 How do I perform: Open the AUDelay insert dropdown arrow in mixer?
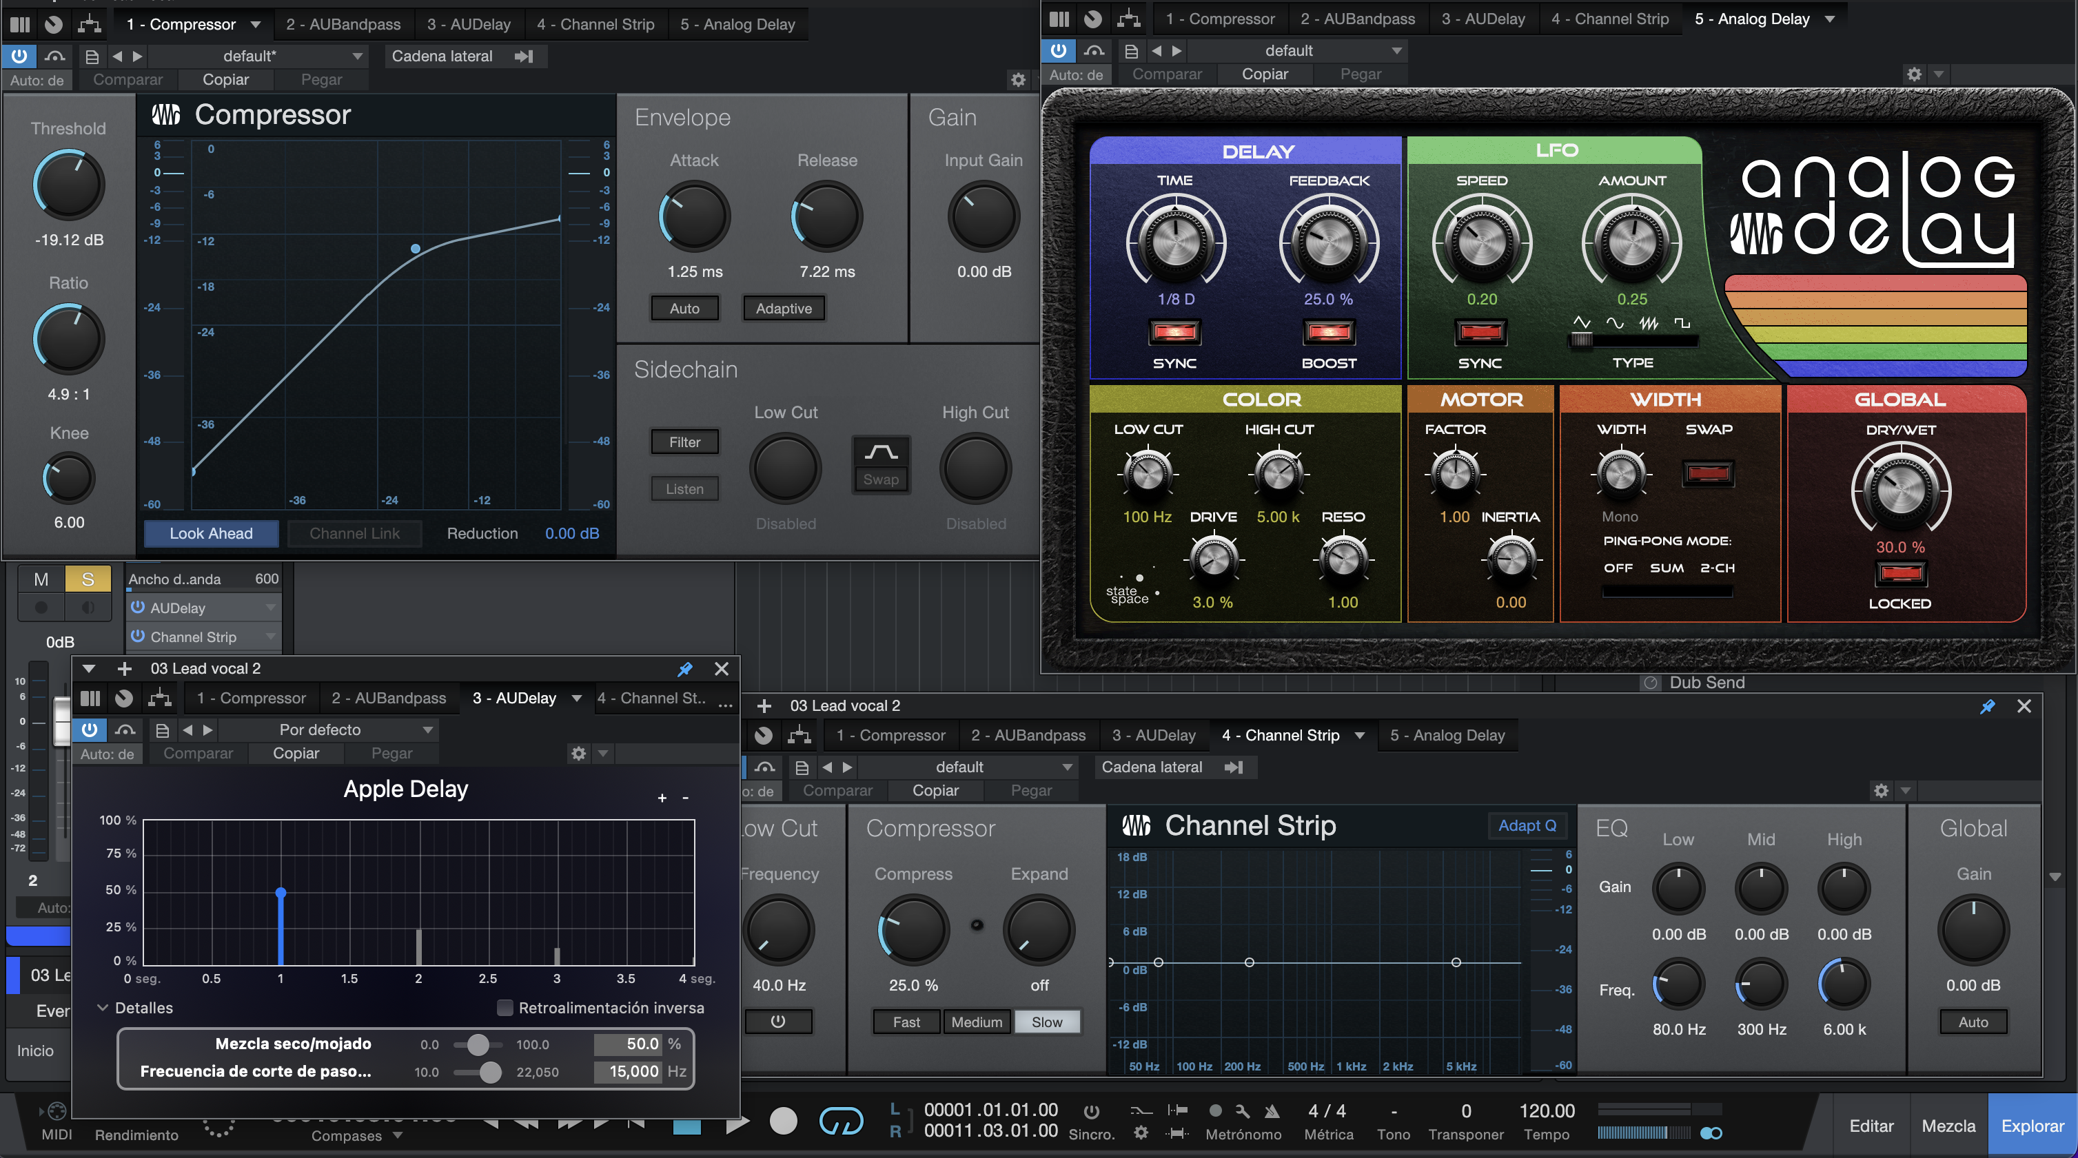[270, 607]
